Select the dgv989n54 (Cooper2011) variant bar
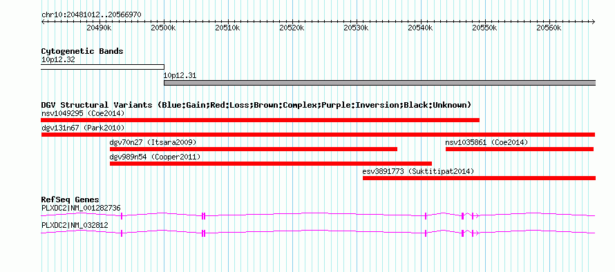615x272 pixels. (x=271, y=164)
